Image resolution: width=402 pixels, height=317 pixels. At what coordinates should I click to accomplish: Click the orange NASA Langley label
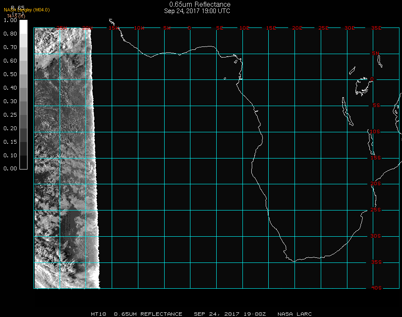[27, 10]
